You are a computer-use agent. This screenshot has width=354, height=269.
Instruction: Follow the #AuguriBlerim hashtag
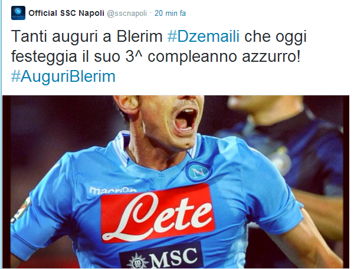point(63,76)
